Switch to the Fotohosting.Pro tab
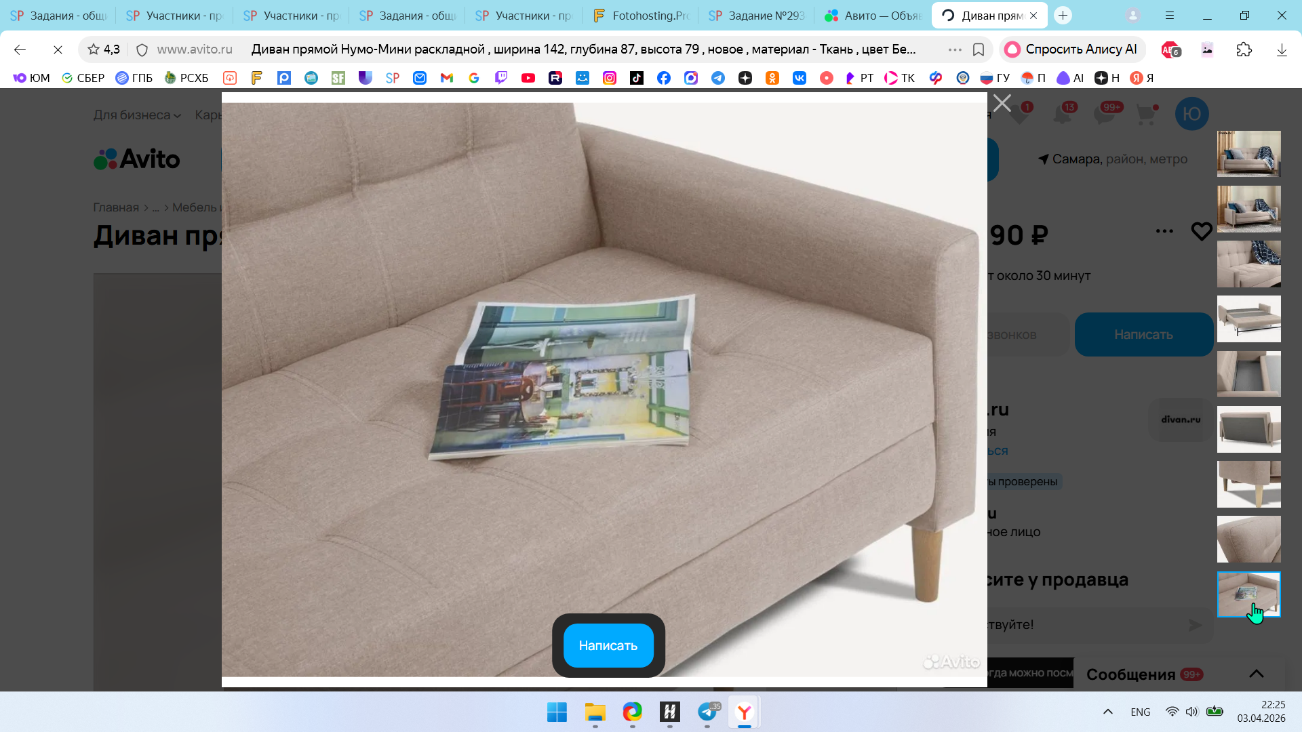Image resolution: width=1302 pixels, height=732 pixels. click(x=641, y=16)
